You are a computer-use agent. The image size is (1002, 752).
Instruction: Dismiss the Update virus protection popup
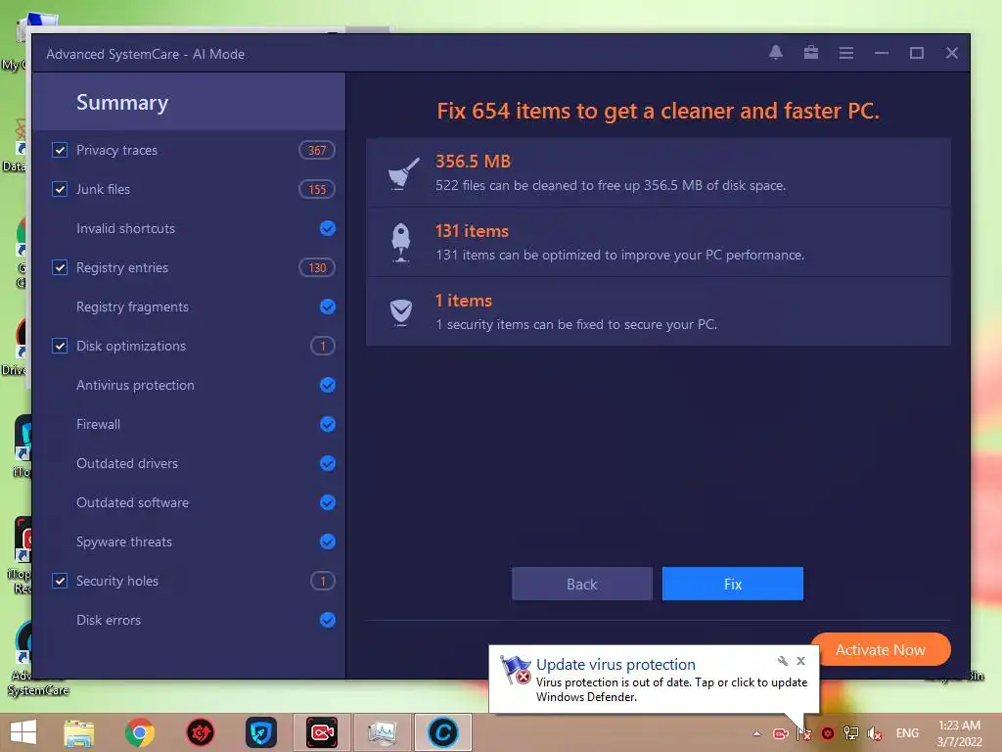pos(800,661)
